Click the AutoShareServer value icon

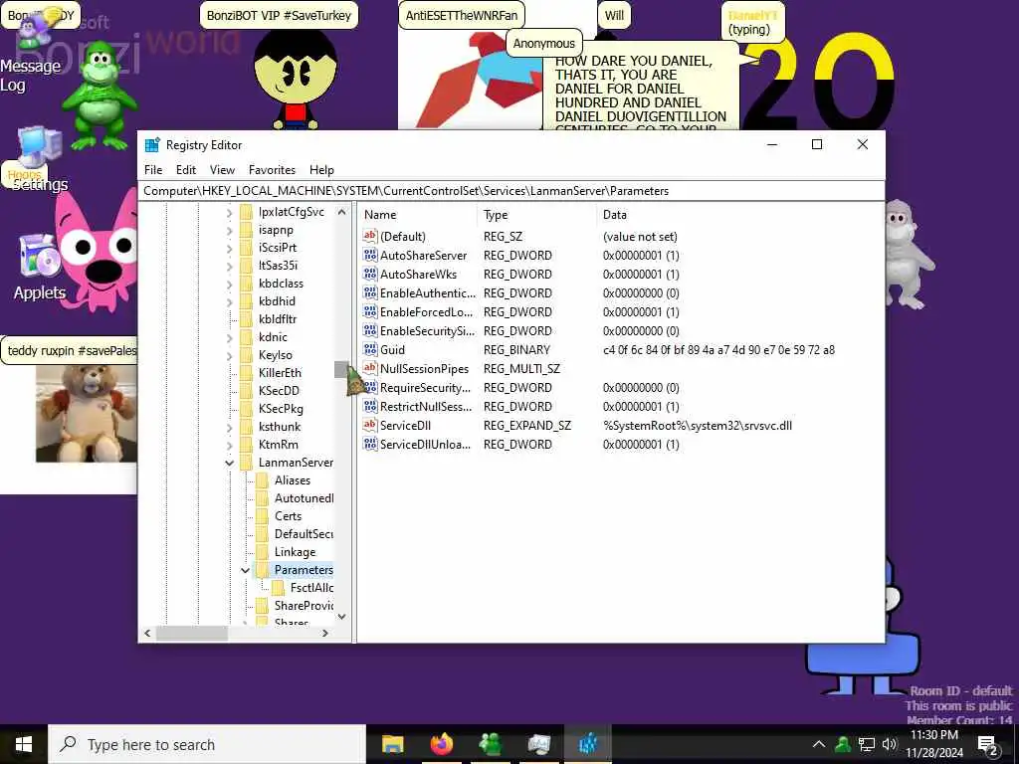click(x=370, y=256)
